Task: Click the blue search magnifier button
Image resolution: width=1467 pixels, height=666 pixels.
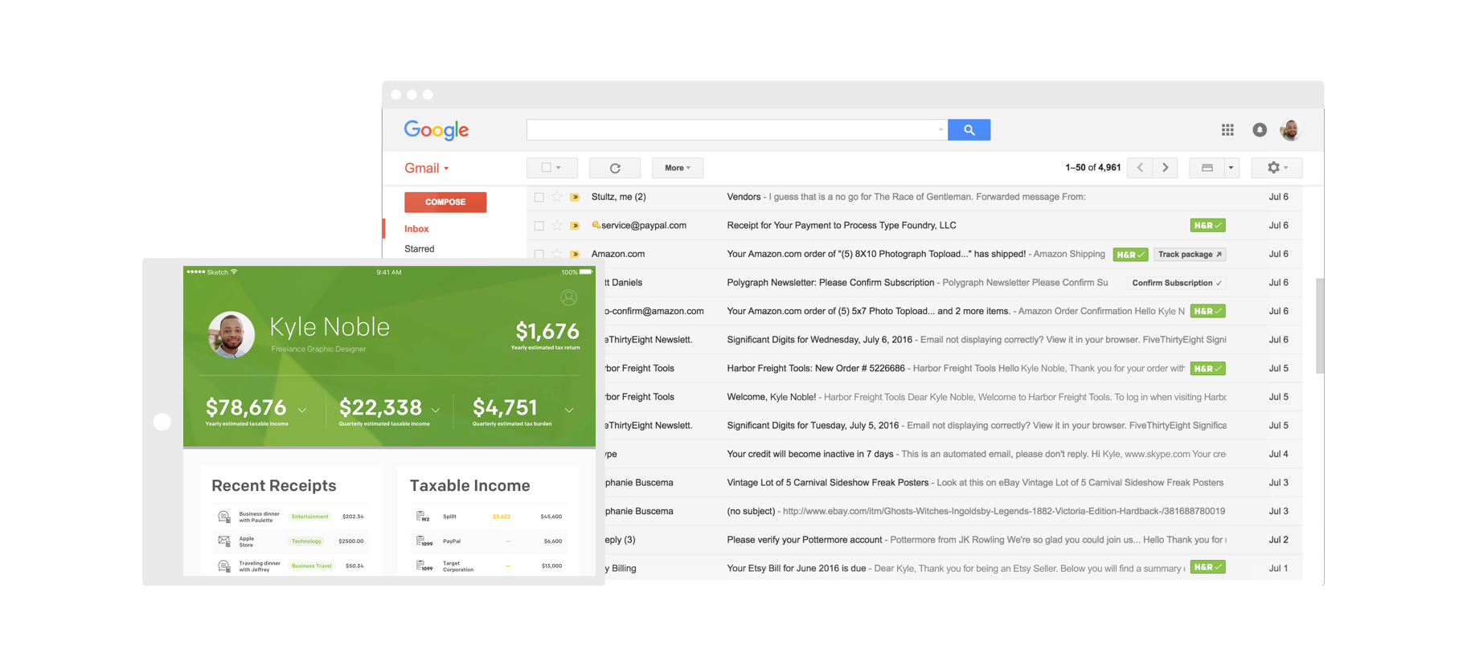Action: pyautogui.click(x=969, y=130)
